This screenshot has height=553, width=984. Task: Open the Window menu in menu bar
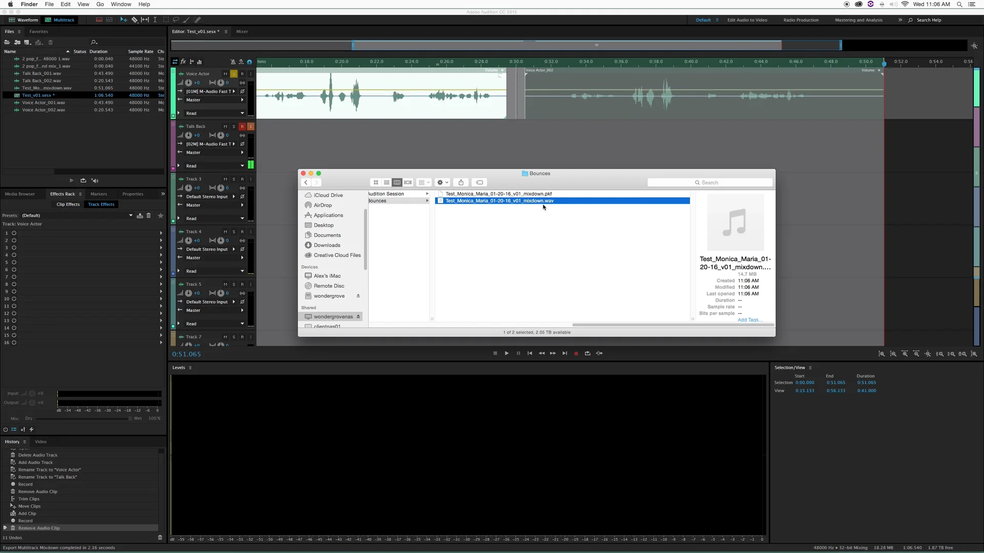click(121, 4)
